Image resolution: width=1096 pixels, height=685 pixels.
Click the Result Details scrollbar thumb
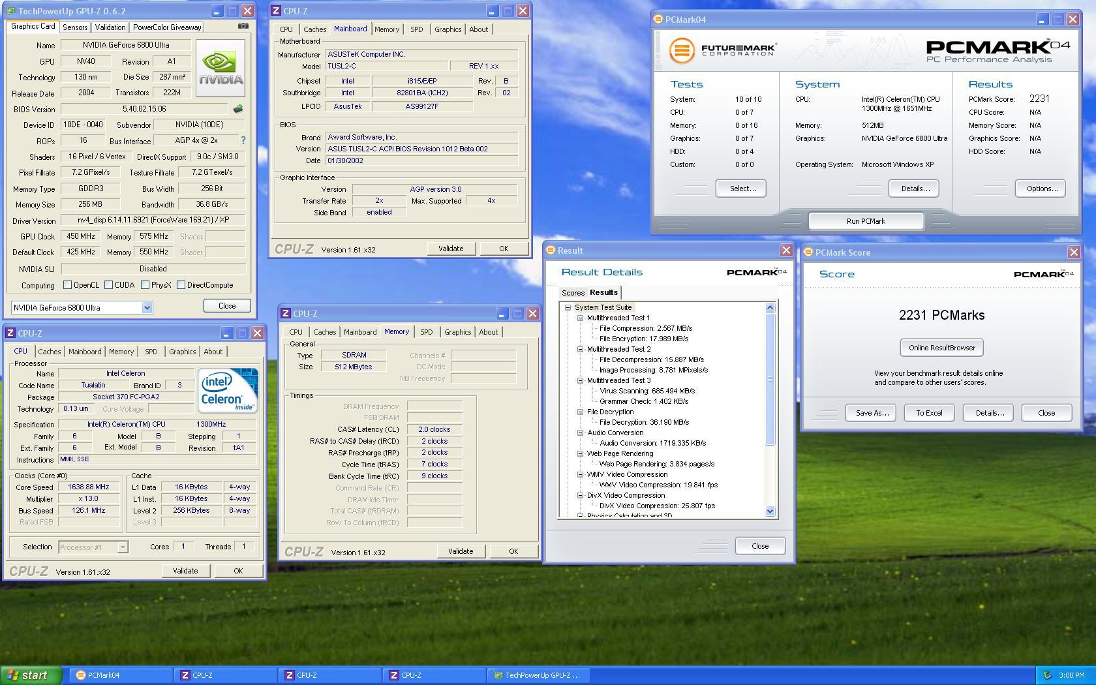click(x=770, y=380)
